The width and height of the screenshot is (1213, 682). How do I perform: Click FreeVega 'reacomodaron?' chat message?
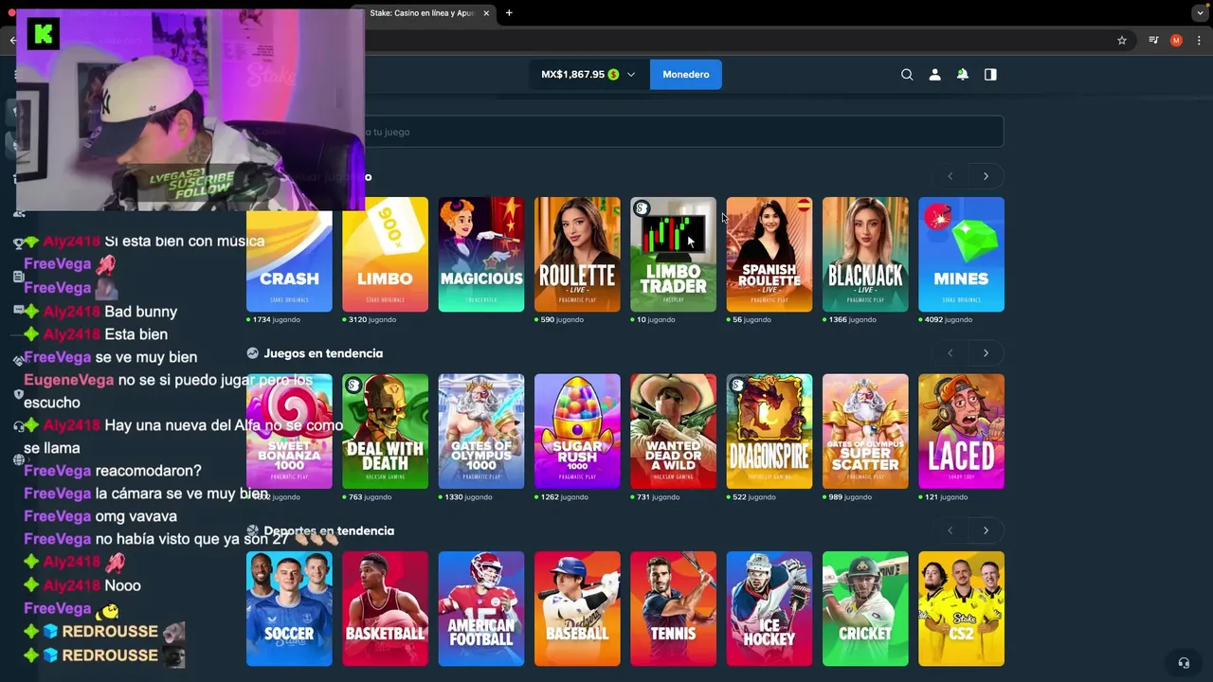(x=113, y=471)
